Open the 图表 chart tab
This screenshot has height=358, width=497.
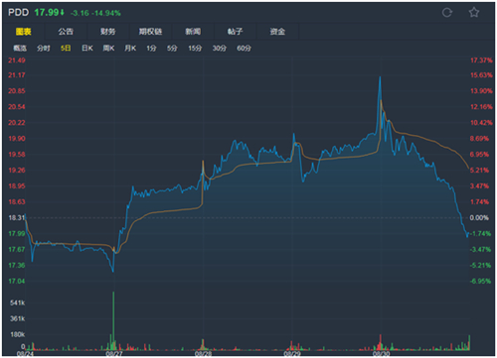(24, 32)
